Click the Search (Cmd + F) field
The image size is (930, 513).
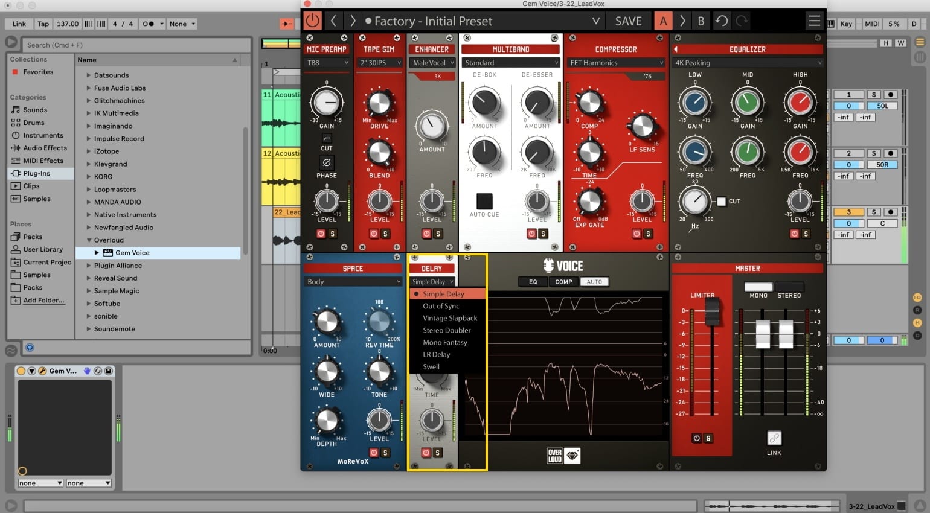pos(136,45)
